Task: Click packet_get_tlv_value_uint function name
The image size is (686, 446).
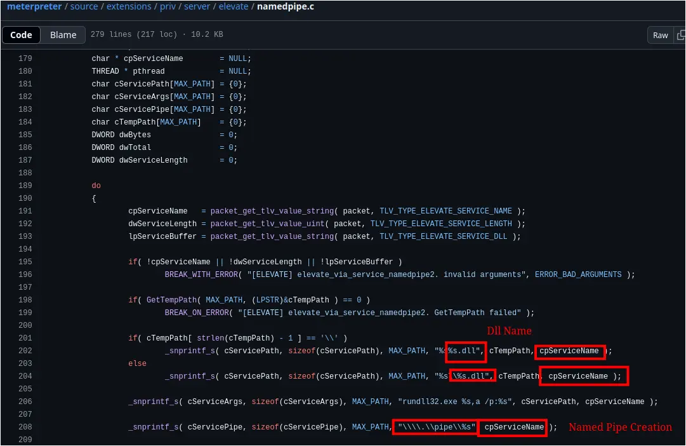Action: click(267, 224)
